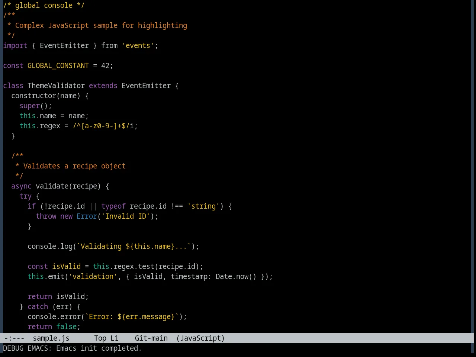476x357 pixels.
Task: Click the 'Invalid ID' string
Action: (x=126, y=216)
